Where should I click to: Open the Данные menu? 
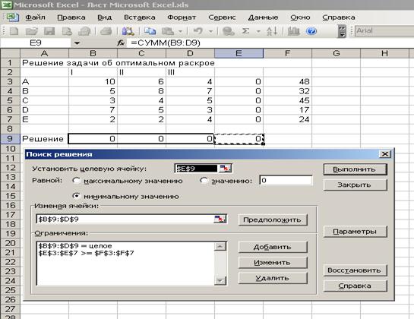pos(263,17)
